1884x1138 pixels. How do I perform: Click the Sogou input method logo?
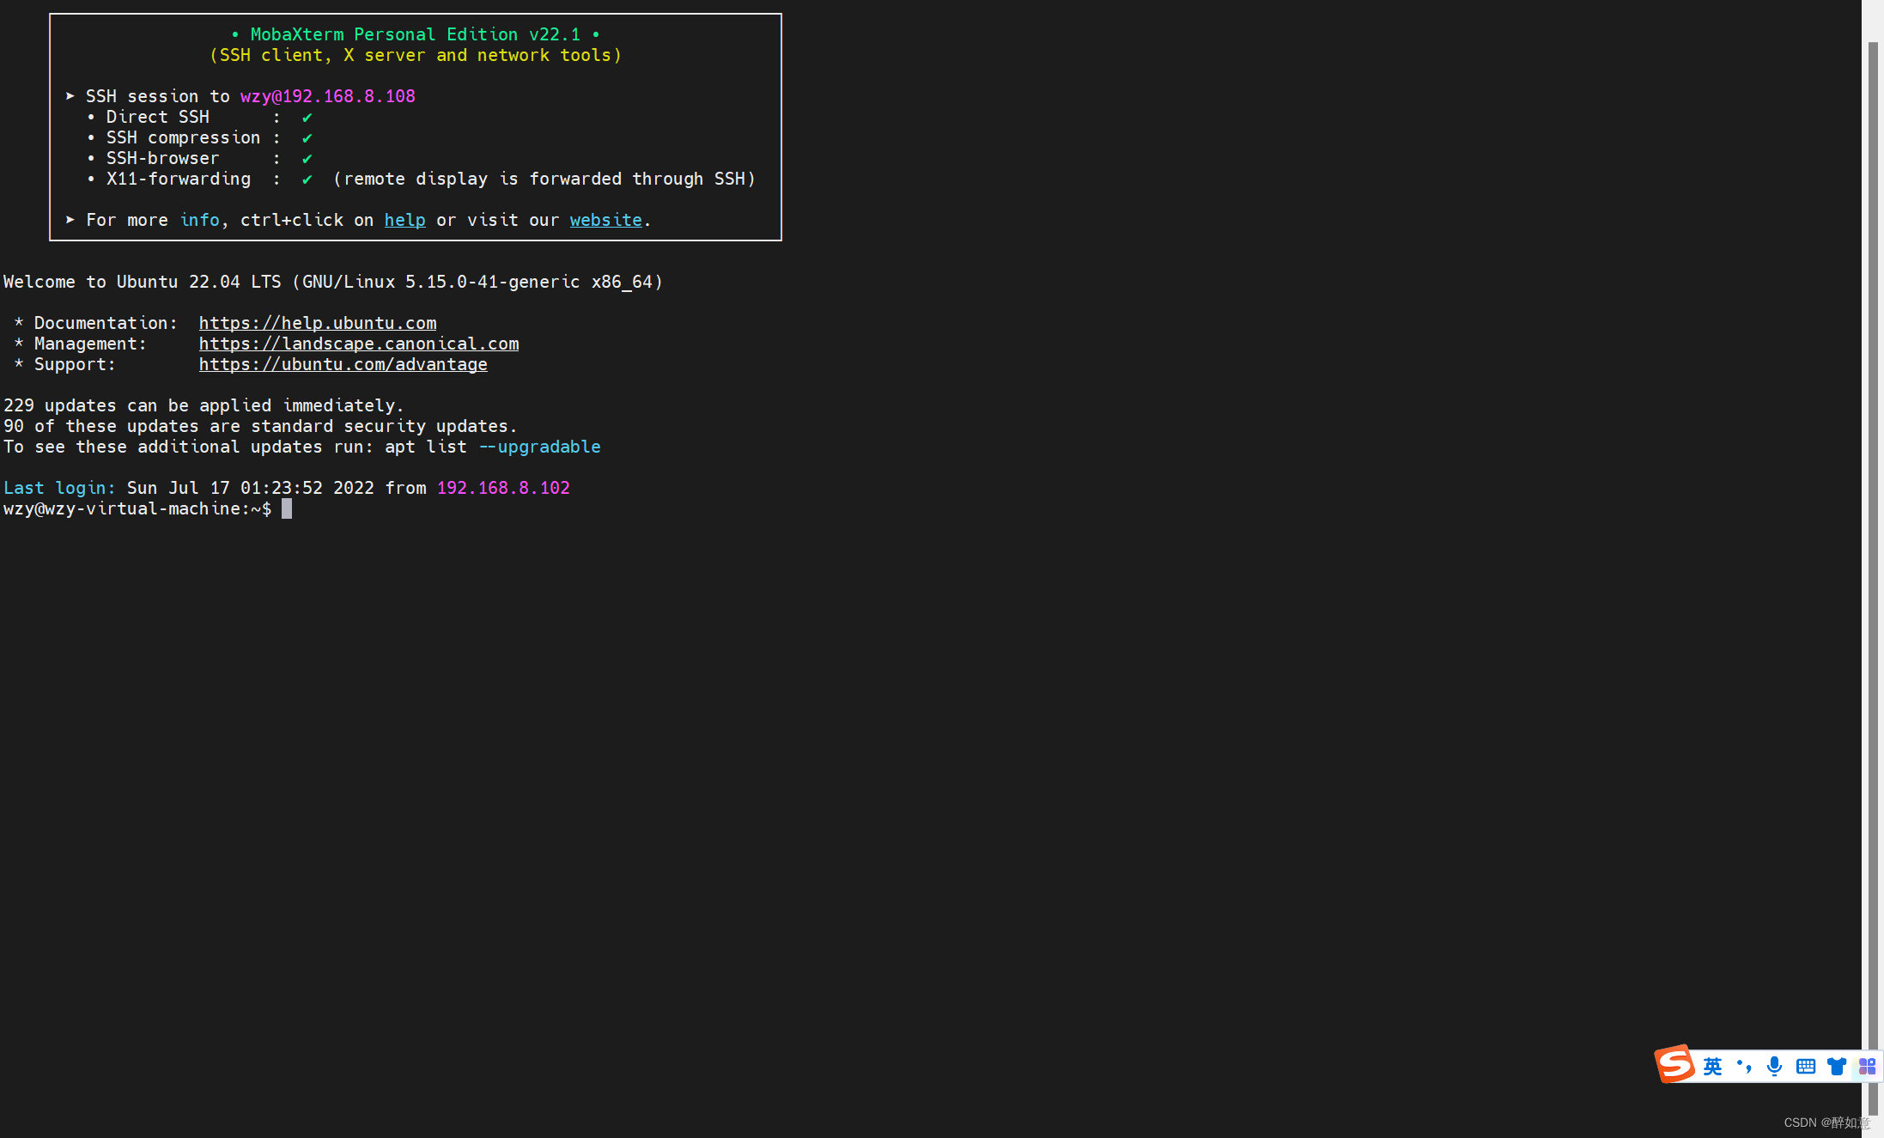click(1674, 1064)
